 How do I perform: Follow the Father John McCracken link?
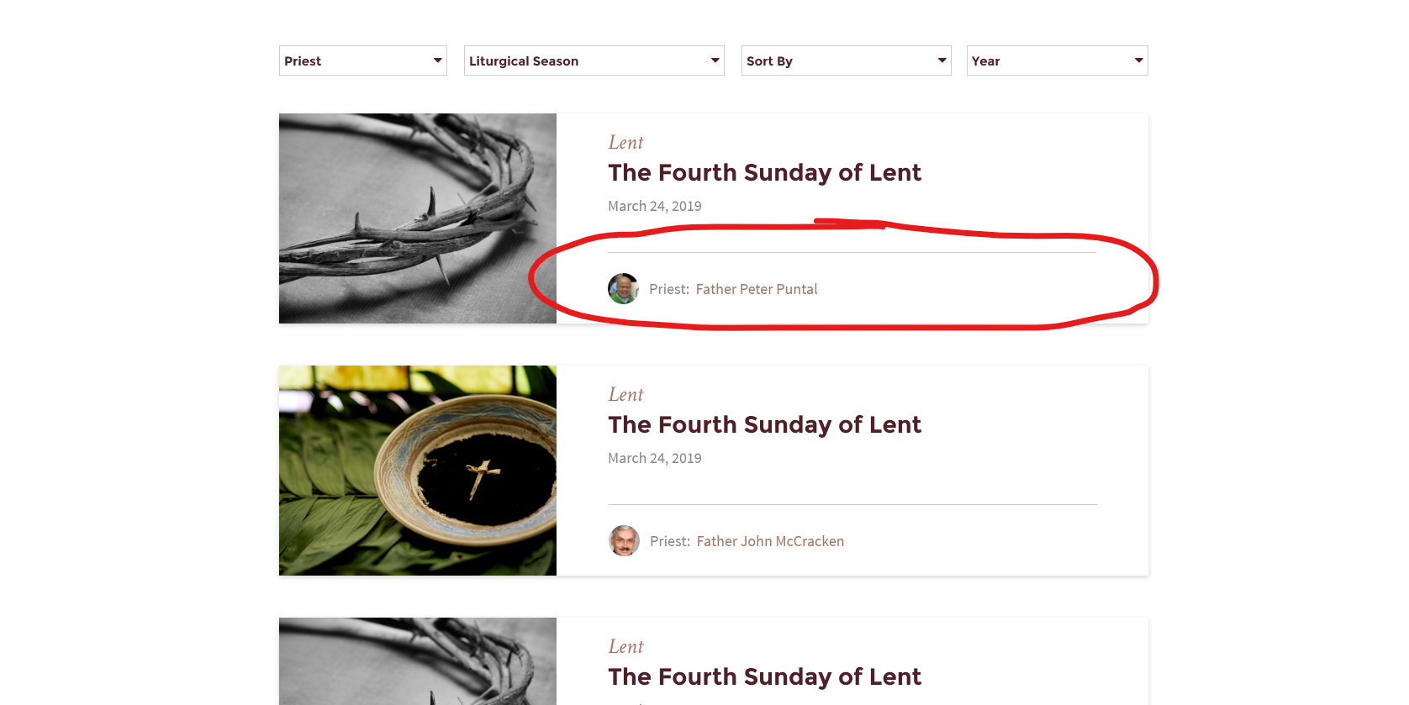pyautogui.click(x=770, y=541)
